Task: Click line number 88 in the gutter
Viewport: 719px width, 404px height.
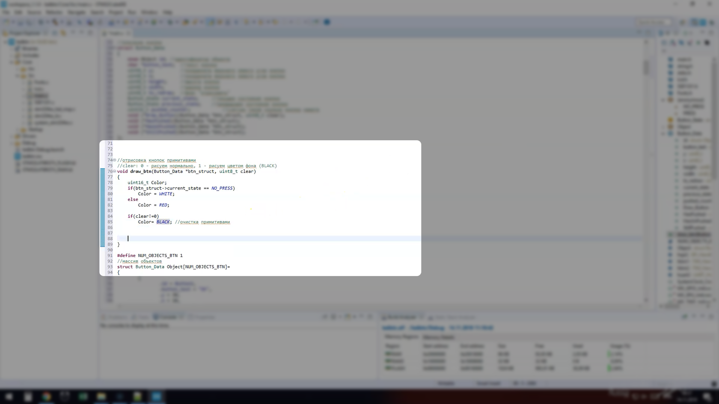Action: tap(110, 239)
